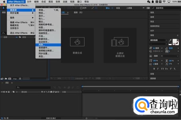Open Wi-Fi status in menu bar
Image resolution: width=181 pixels, height=120 pixels.
click(x=164, y=2)
